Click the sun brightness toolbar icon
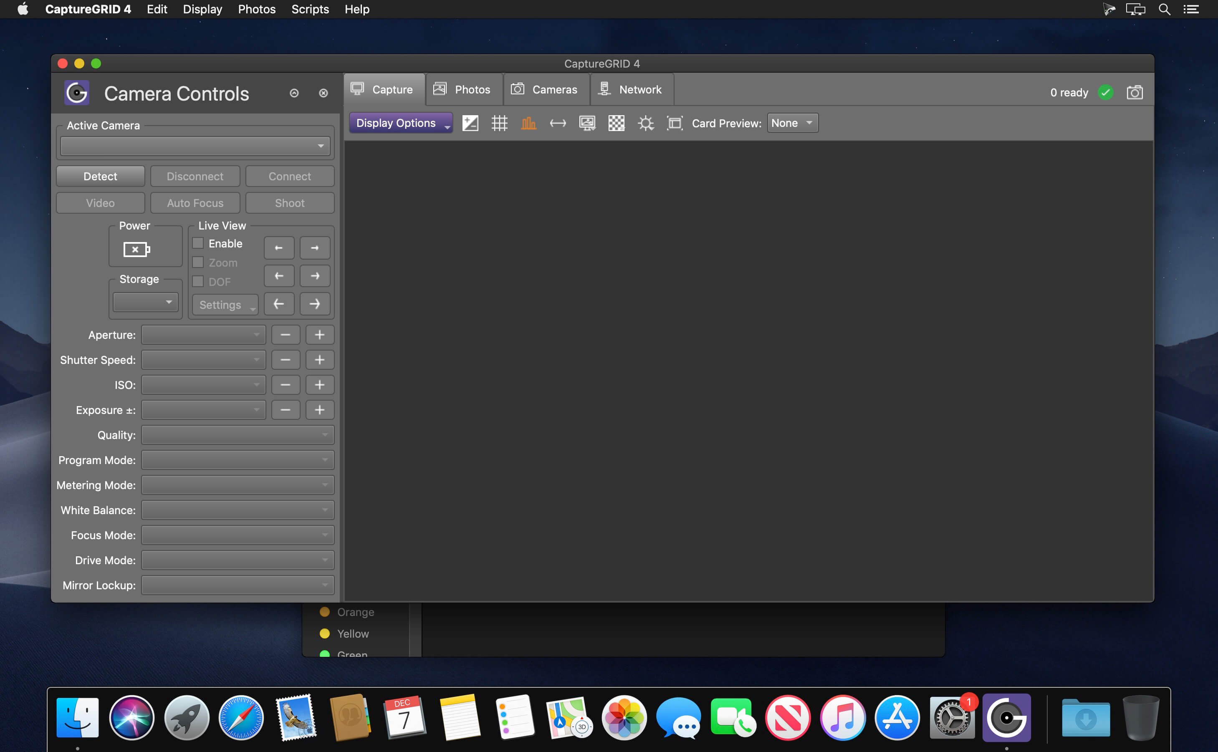The height and width of the screenshot is (752, 1218). [x=646, y=124]
